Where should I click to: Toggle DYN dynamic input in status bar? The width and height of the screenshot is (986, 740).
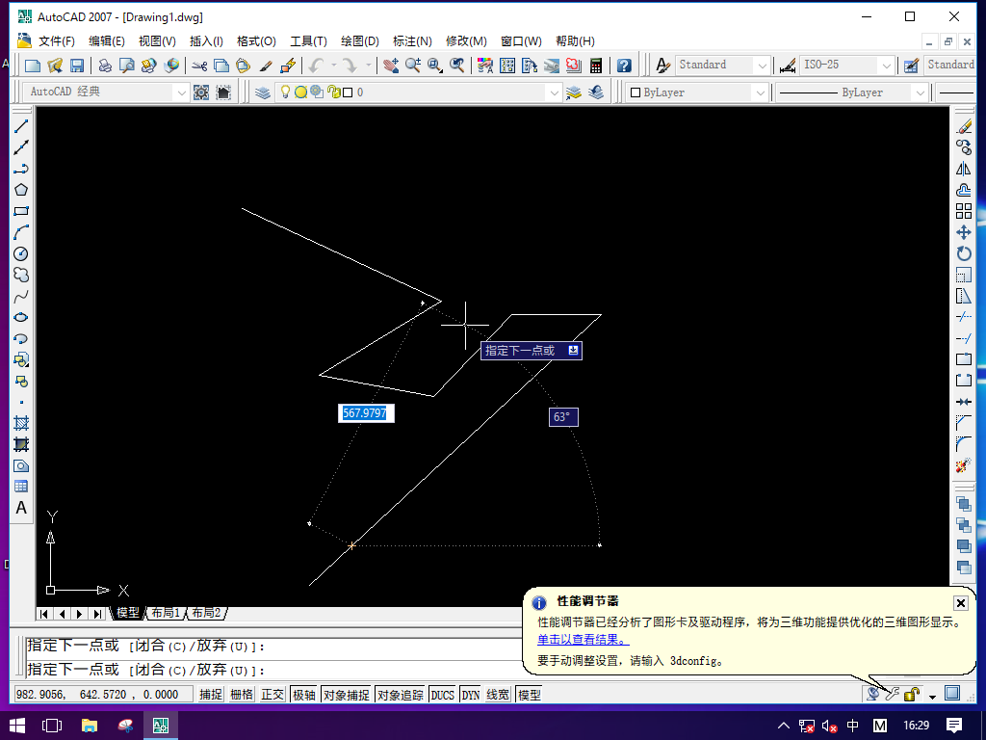coord(470,694)
